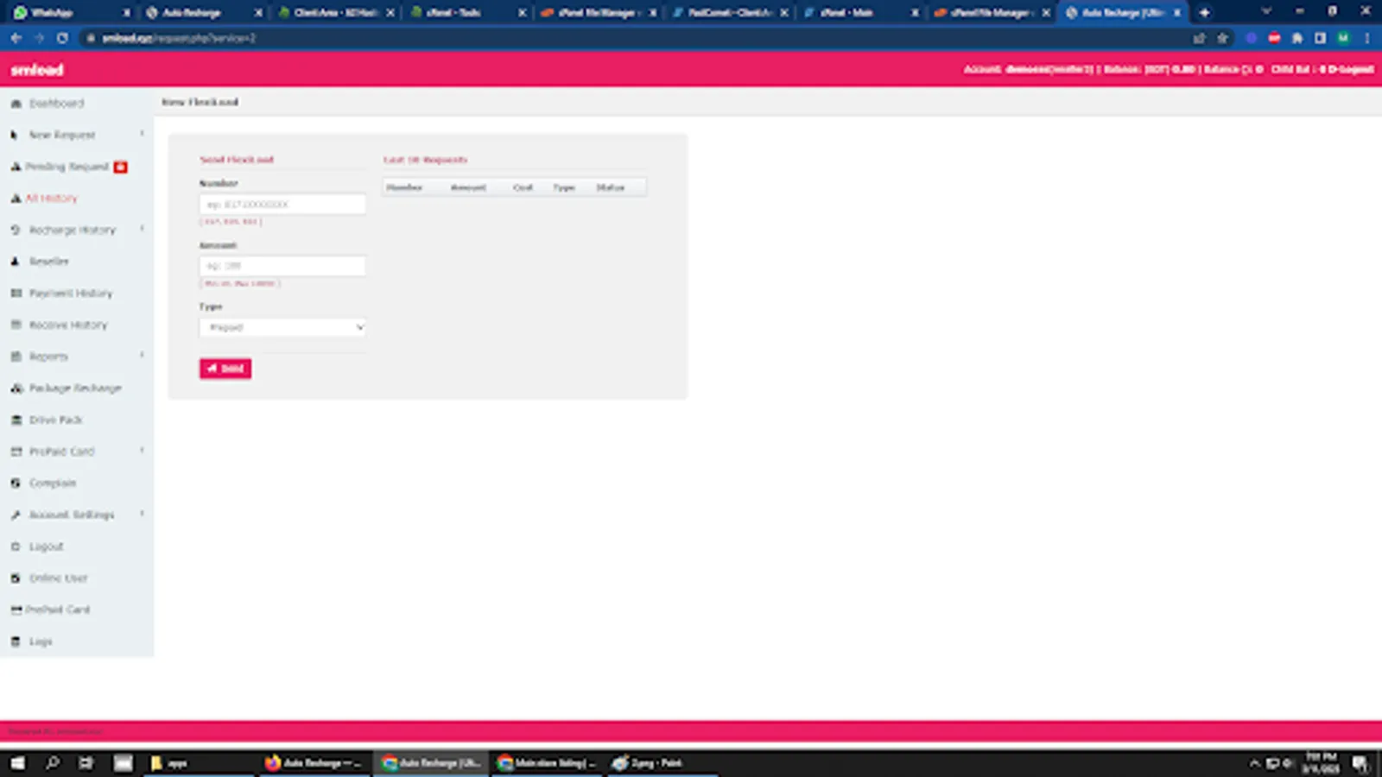Open the notification center icon
Viewport: 1382px width, 777px height.
point(1360,763)
